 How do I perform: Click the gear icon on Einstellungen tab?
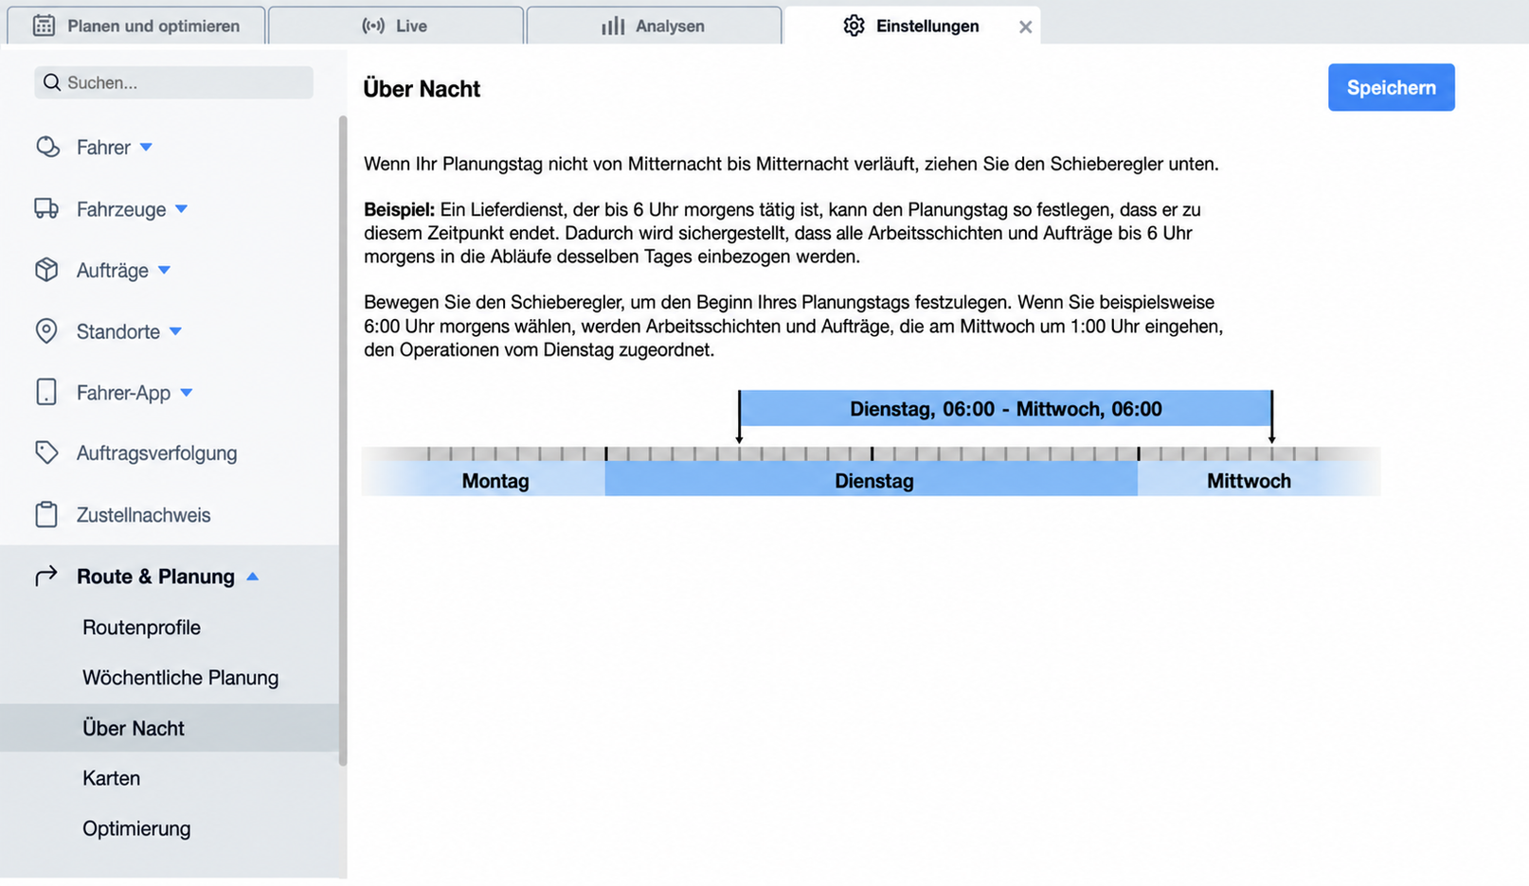coord(854,26)
